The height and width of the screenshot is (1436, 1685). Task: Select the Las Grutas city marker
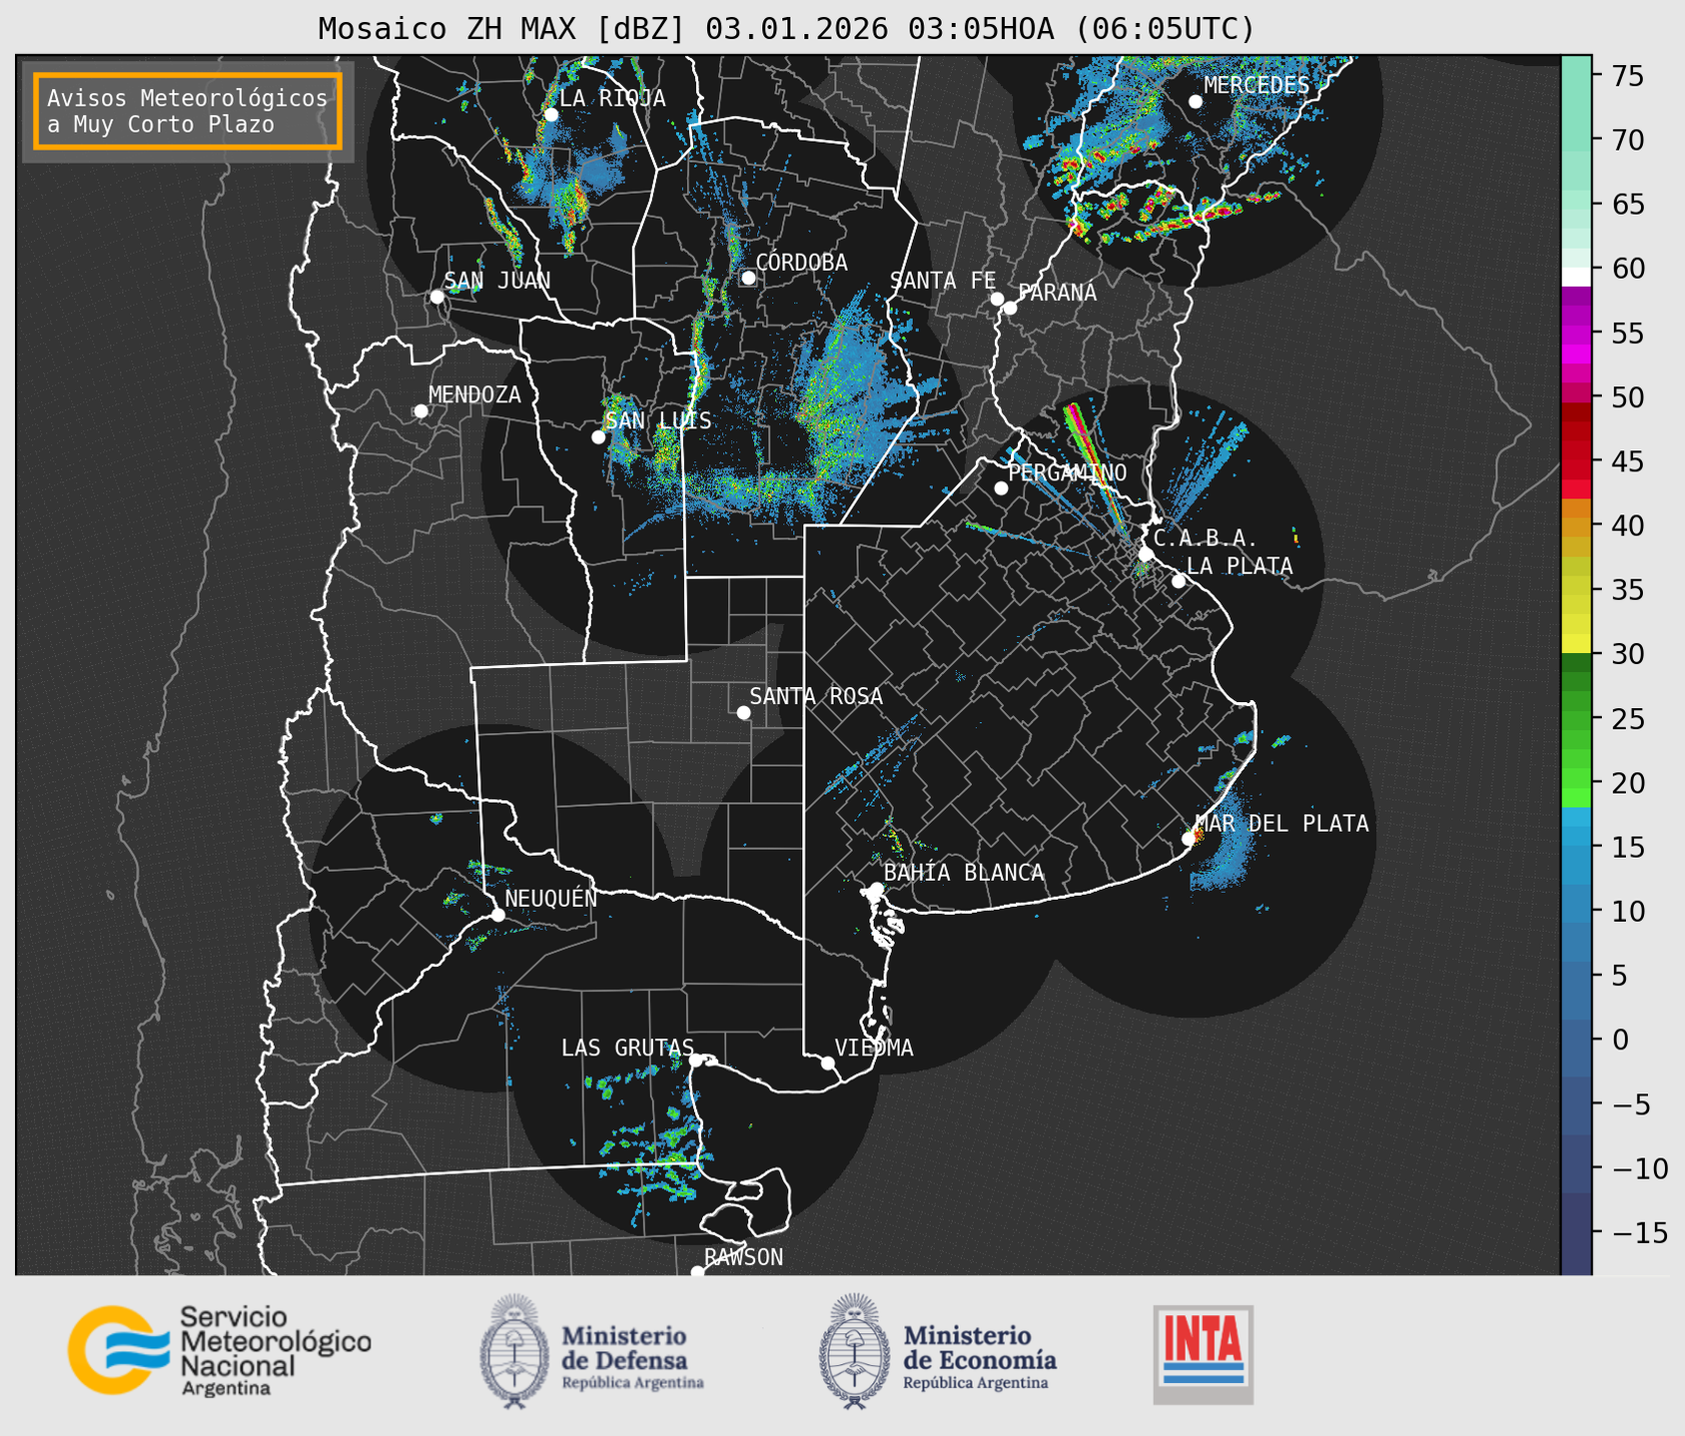pos(696,1061)
